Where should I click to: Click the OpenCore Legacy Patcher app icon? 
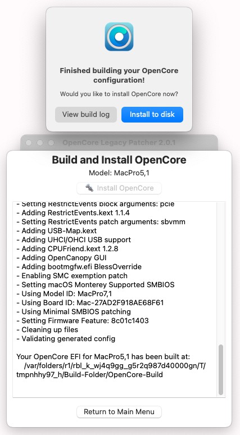click(119, 37)
